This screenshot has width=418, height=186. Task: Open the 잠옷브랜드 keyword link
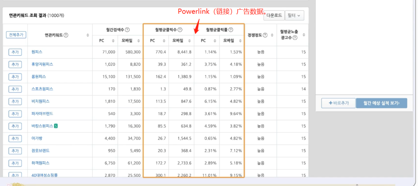pos(40,150)
